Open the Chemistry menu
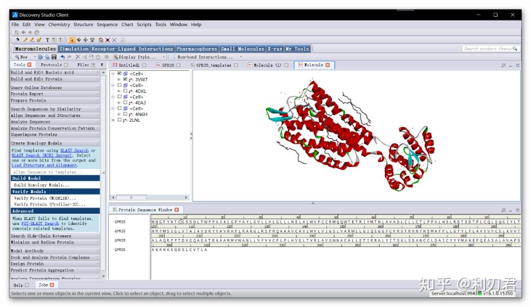The image size is (531, 307). pos(59,25)
